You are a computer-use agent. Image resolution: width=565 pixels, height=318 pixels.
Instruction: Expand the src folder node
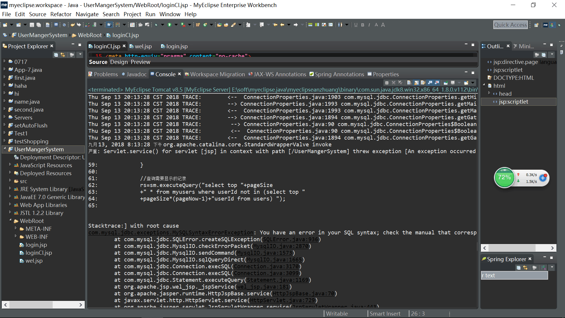click(x=10, y=180)
